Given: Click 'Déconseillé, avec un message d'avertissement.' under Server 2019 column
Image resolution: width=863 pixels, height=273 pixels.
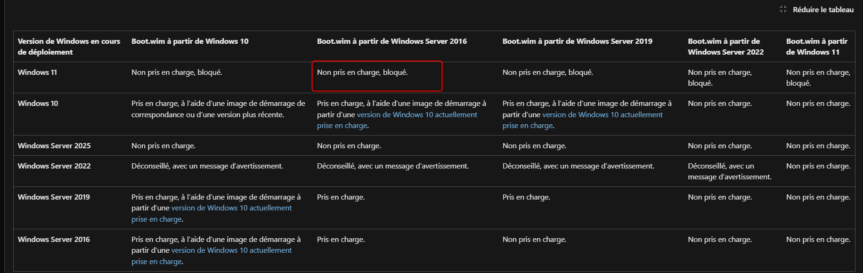Looking at the screenshot, I should [578, 166].
